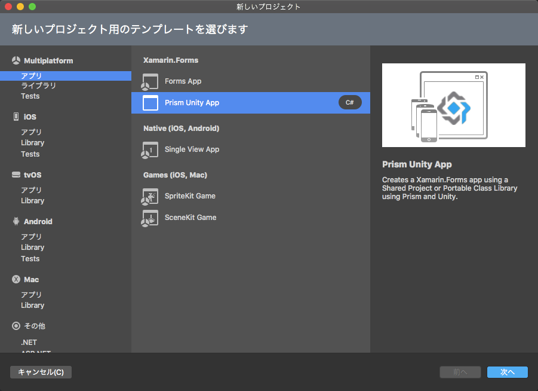This screenshot has width=538, height=391.
Task: Choose the Forms App template
Action: coord(251,81)
